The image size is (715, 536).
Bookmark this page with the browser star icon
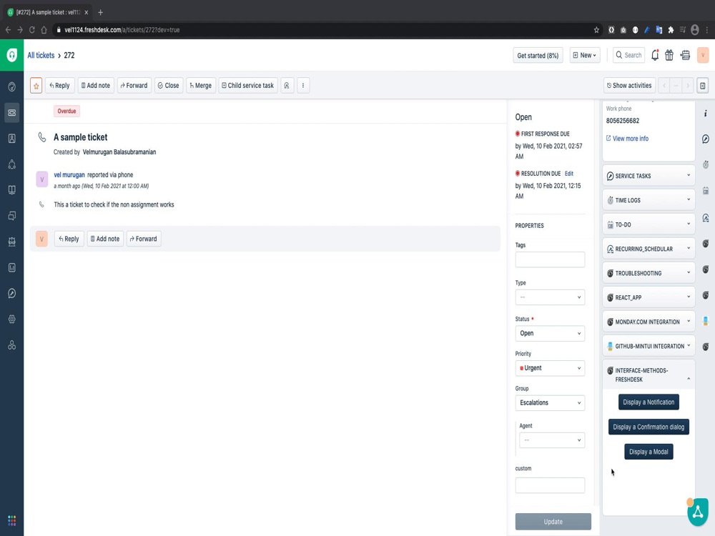coord(596,30)
